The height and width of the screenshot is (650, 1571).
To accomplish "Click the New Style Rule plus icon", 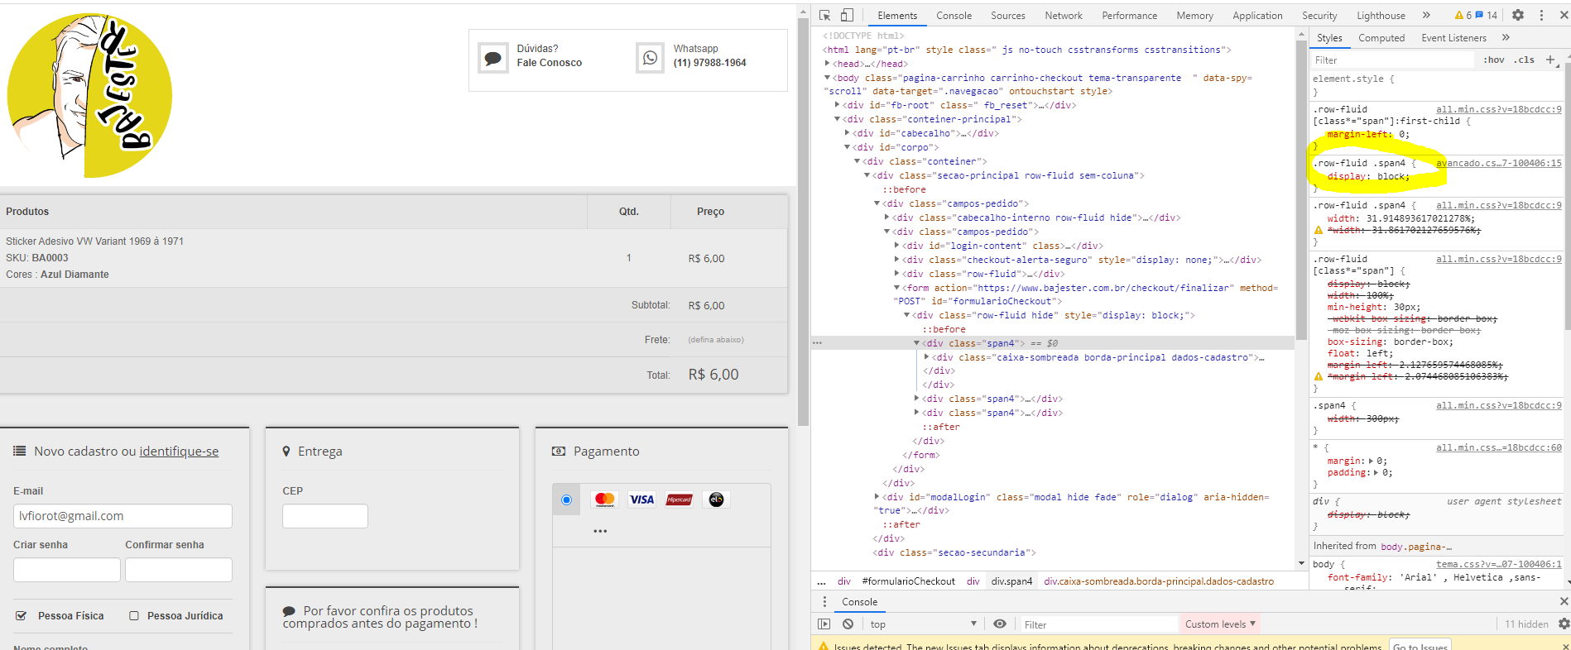I will click(x=1550, y=60).
